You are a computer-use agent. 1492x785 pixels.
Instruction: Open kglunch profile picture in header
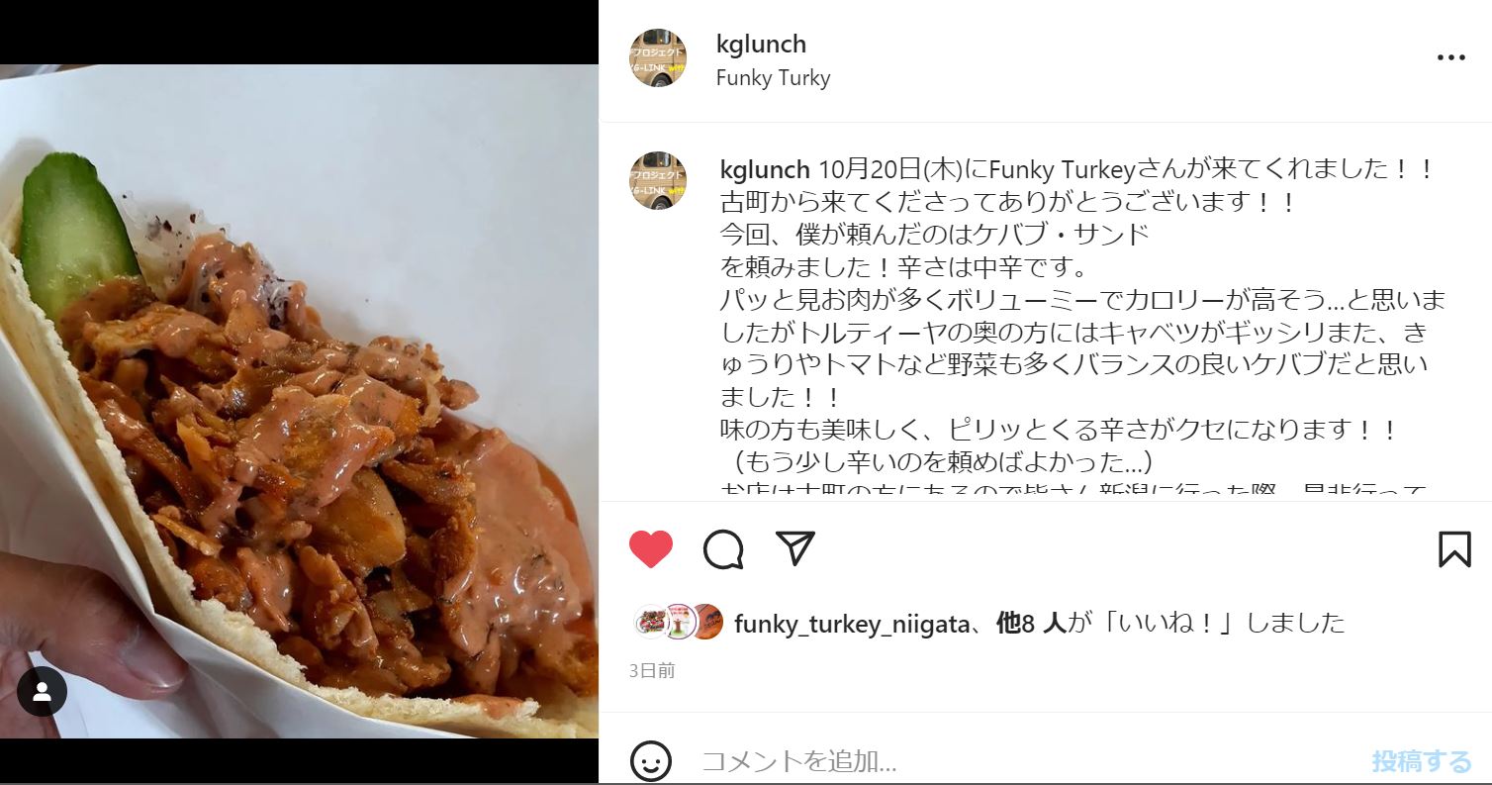659,57
